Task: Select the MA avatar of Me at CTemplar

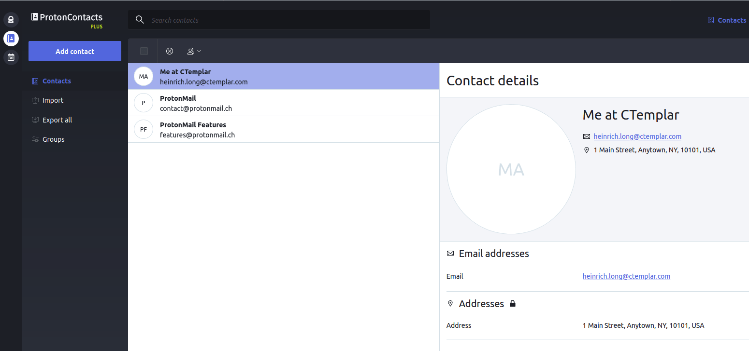Action: pyautogui.click(x=144, y=76)
